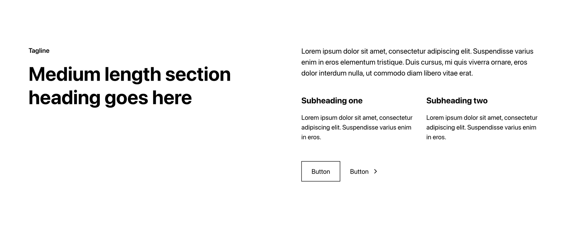570x227 pixels.
Task: Click 'adipiscing elit' line below Subheading two
Action: coord(481,127)
